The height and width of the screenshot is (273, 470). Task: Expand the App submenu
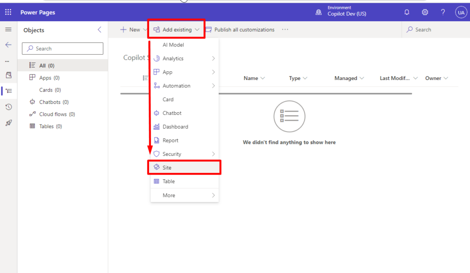click(185, 72)
